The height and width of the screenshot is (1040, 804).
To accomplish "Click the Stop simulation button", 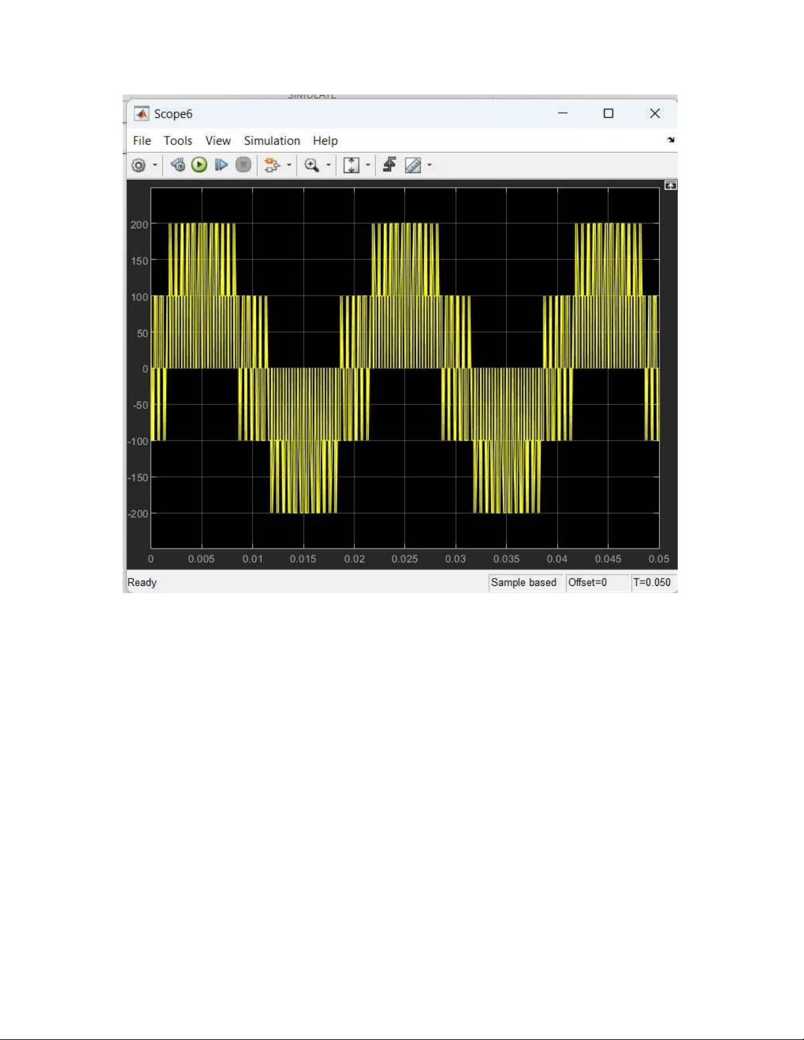I will tap(243, 165).
